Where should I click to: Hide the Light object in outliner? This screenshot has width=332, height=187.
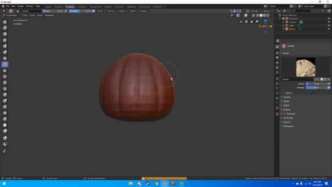329,25
